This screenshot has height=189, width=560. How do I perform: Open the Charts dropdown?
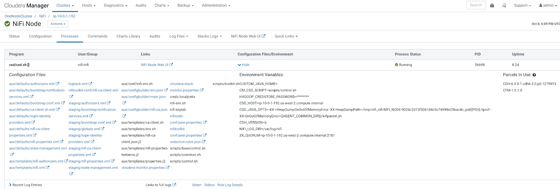[x=162, y=5]
